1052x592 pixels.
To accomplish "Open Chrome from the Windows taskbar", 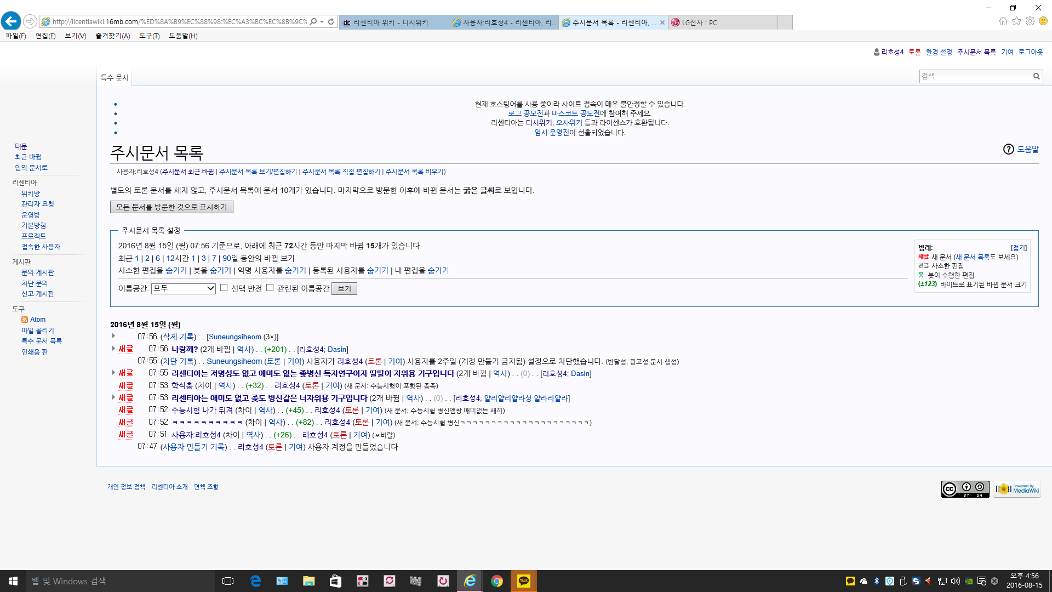I will coord(496,581).
